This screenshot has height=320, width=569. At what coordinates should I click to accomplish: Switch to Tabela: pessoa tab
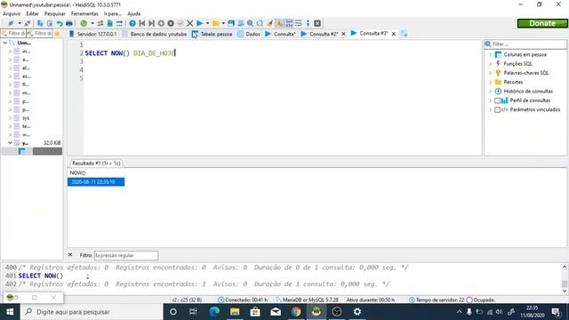212,34
